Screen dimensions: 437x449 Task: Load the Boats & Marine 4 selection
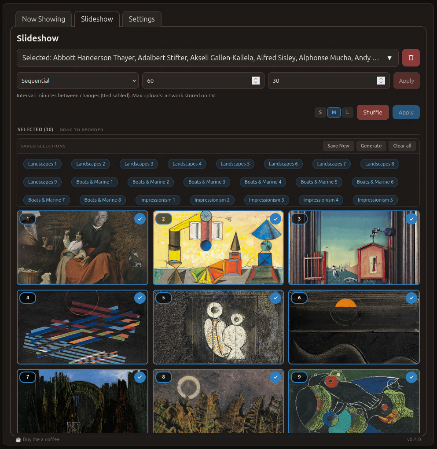coord(263,182)
